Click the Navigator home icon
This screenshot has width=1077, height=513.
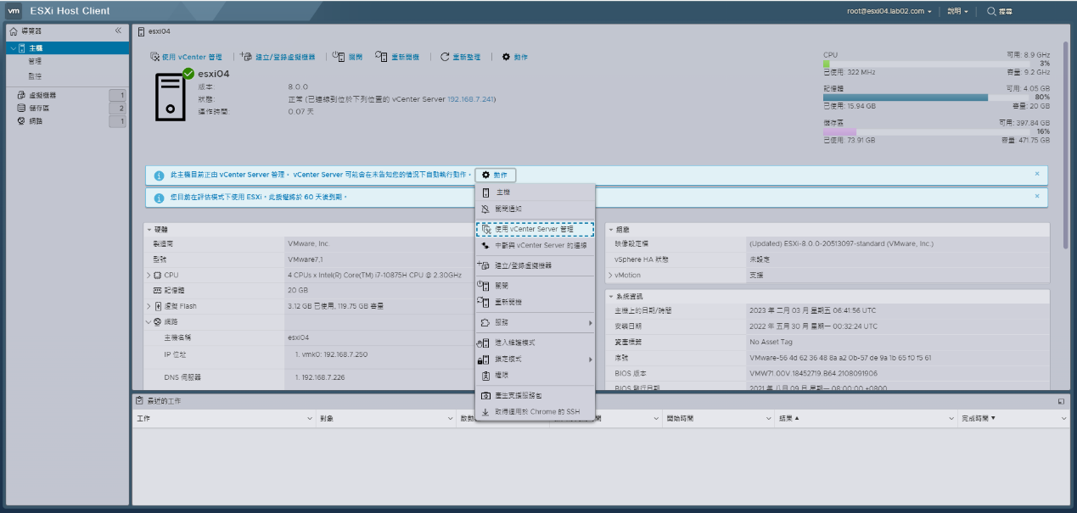[13, 31]
